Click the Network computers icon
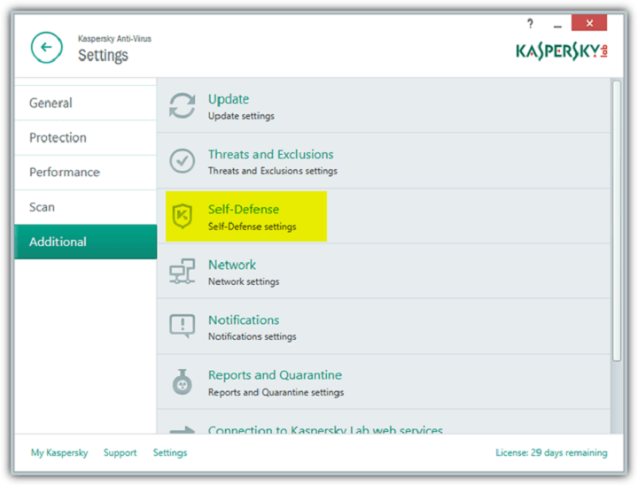This screenshot has height=485, width=638. click(x=182, y=271)
